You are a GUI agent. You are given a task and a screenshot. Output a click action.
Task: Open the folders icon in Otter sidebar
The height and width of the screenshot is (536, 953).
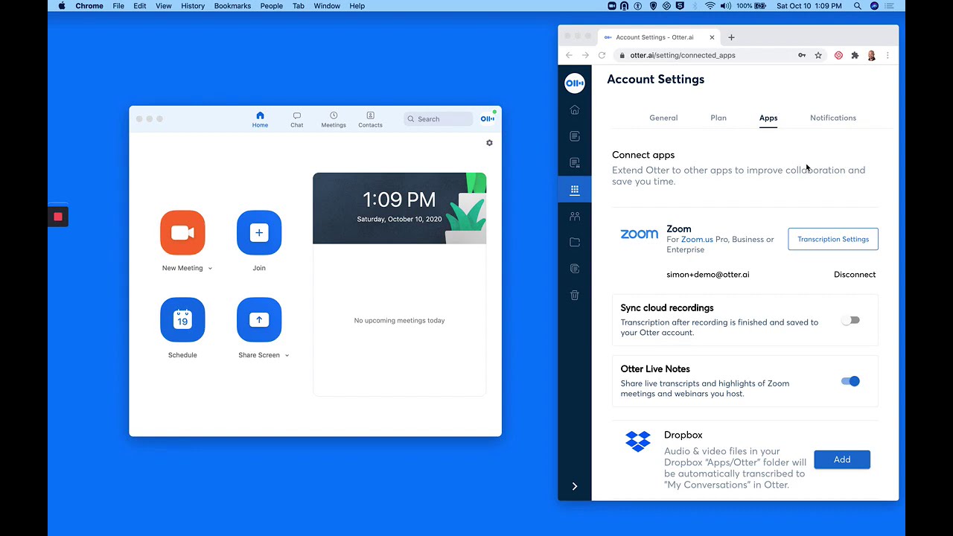click(x=575, y=243)
